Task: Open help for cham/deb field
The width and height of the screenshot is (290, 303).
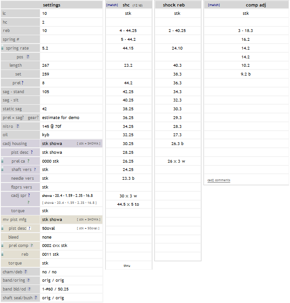Action: coord(25,272)
